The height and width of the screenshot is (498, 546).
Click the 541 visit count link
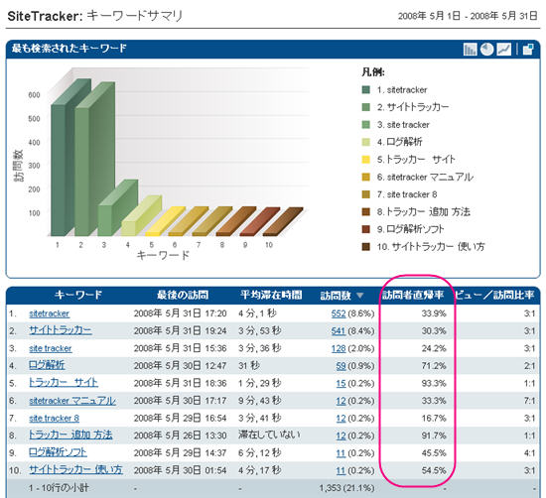339,331
